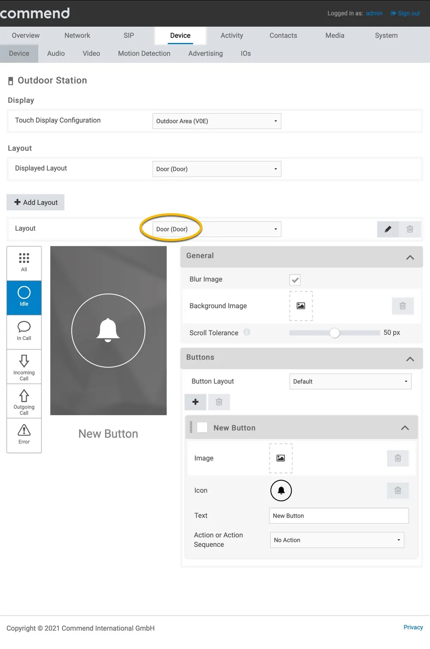Toggle the Blur Image checkbox
The height and width of the screenshot is (649, 430).
(x=295, y=280)
